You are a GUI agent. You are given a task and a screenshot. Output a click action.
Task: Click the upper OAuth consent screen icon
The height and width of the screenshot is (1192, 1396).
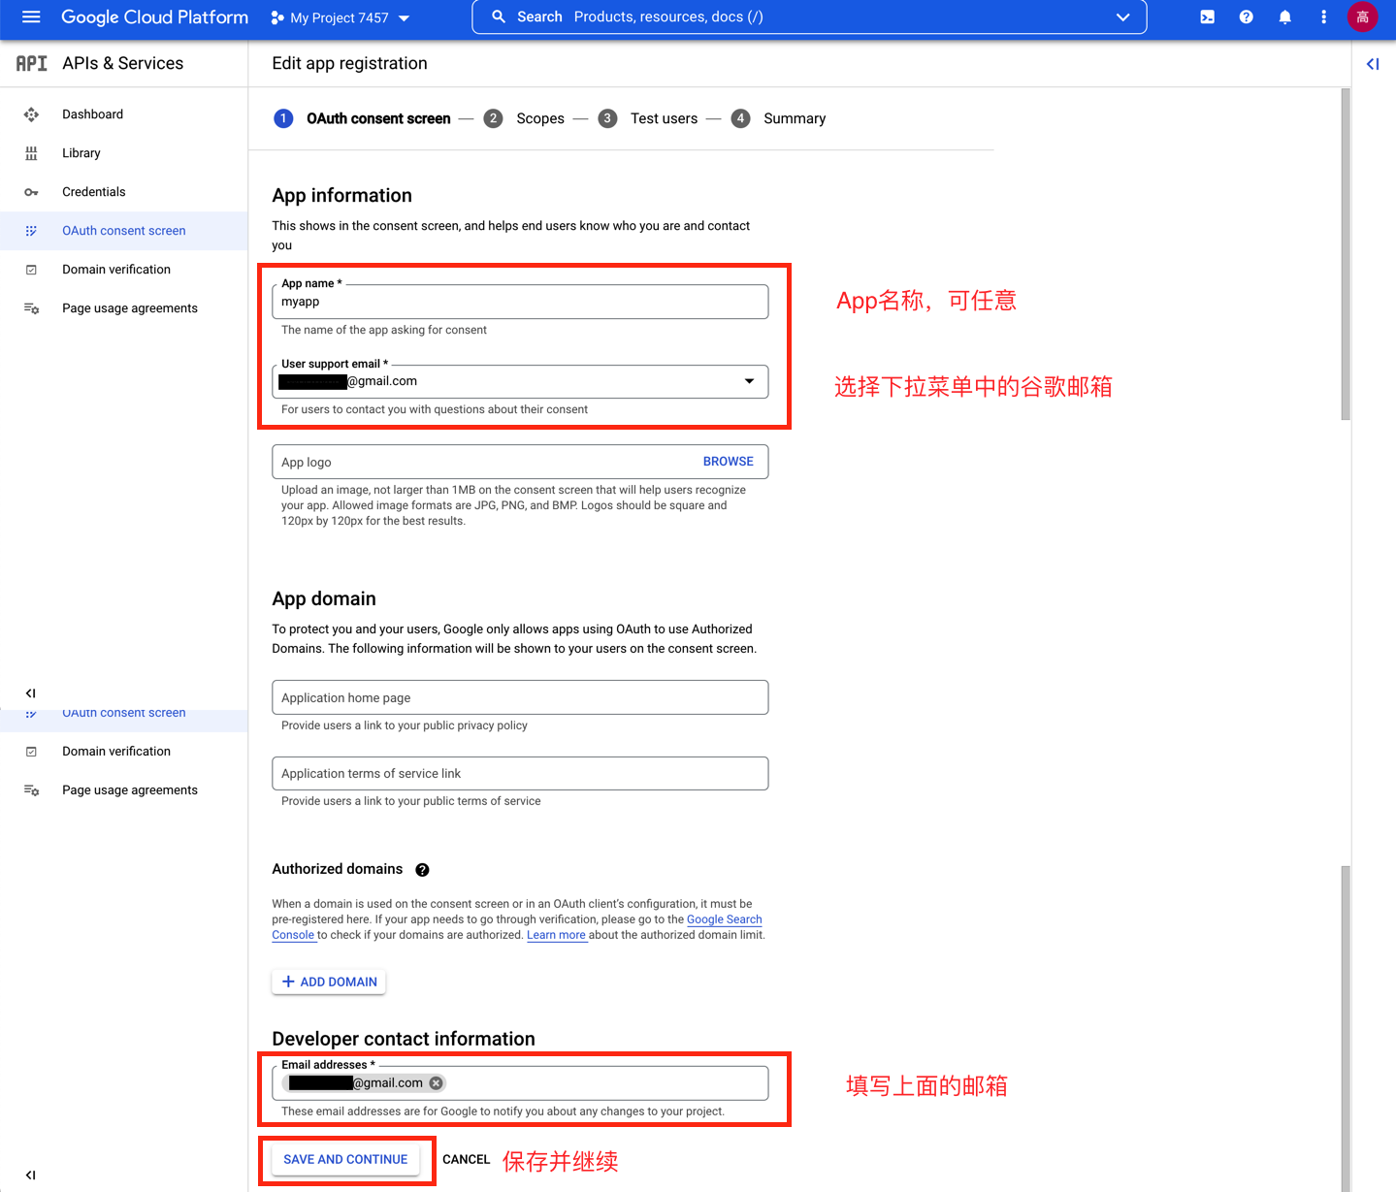click(x=31, y=231)
